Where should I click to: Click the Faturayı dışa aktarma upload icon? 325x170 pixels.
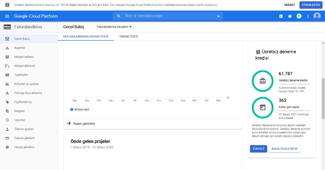point(7,93)
